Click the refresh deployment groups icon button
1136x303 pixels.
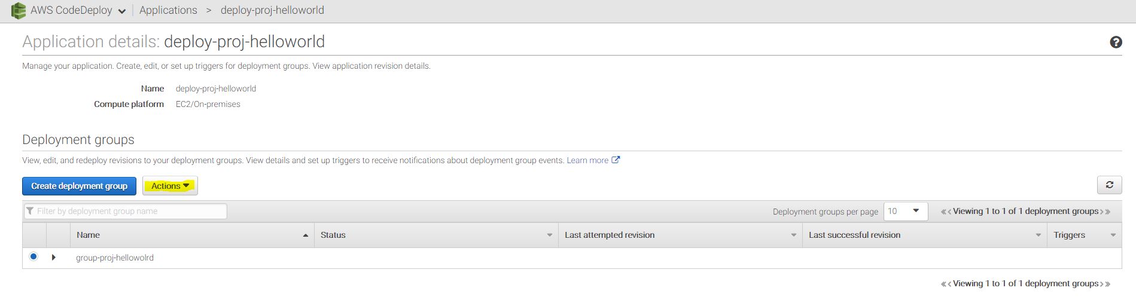pos(1109,185)
